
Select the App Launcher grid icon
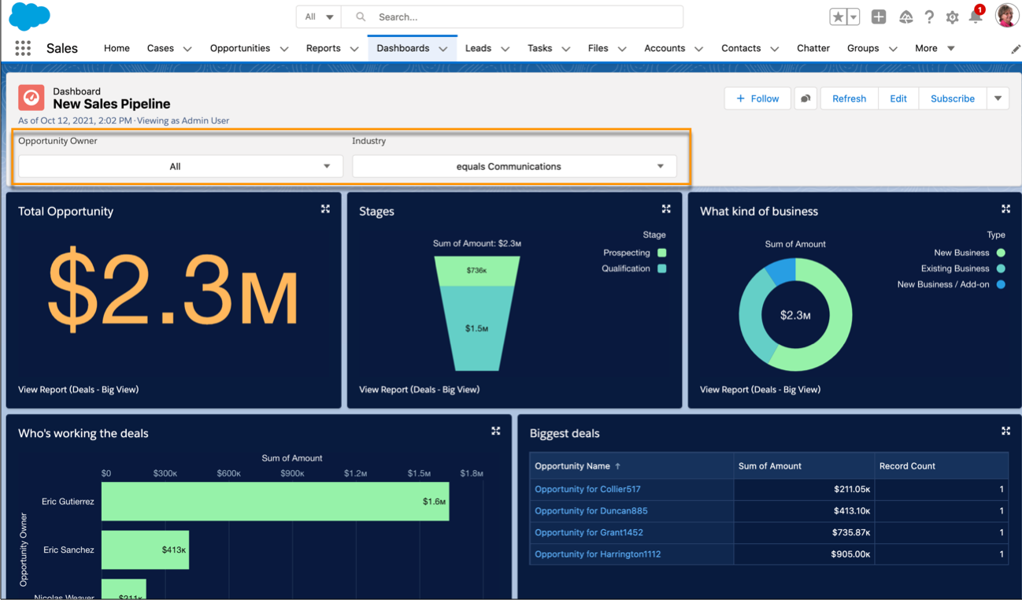click(23, 48)
